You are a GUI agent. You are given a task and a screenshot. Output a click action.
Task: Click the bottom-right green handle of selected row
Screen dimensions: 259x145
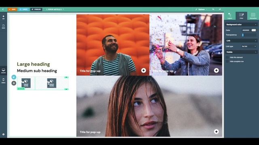[66, 89]
